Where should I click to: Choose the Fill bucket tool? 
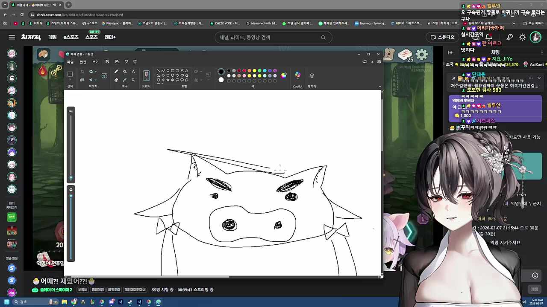(x=125, y=72)
